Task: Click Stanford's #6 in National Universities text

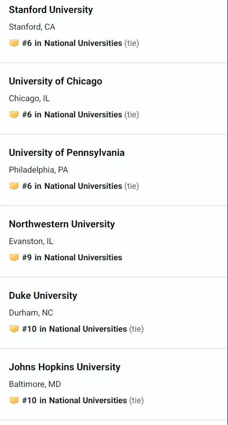Action: 72,43
